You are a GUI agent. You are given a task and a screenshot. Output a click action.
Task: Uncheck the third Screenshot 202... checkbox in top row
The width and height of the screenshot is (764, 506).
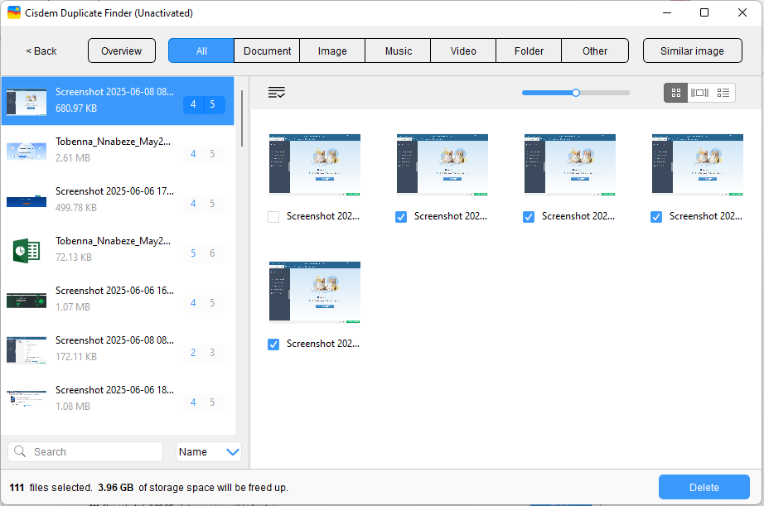(529, 217)
